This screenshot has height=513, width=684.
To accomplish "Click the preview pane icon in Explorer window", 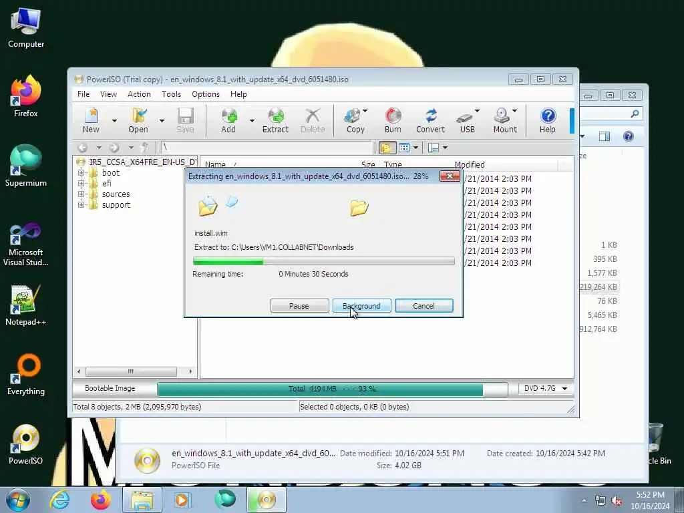I will coord(604,136).
